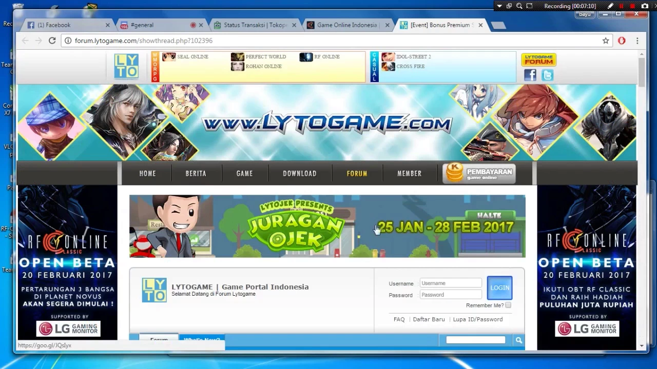Close the Event Bonus Premium tab
Image resolution: width=657 pixels, height=369 pixels.
[x=480, y=25]
